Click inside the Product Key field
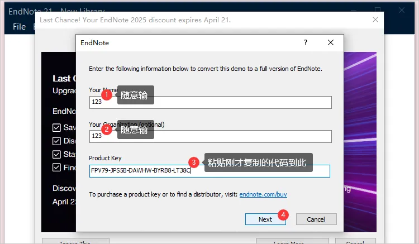The height and width of the screenshot is (244, 419). tap(209, 171)
